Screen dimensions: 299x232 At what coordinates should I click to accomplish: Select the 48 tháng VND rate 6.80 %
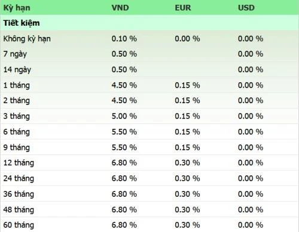(124, 210)
